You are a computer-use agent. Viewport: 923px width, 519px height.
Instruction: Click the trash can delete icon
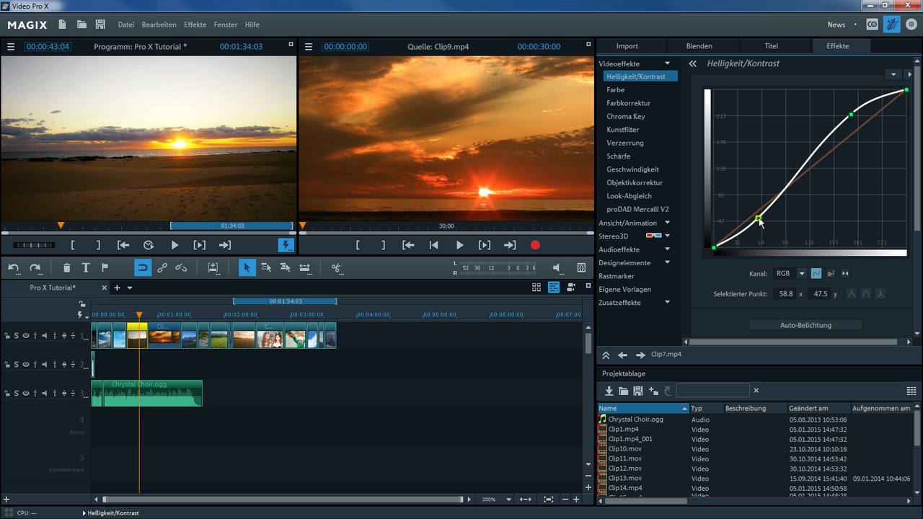(x=67, y=267)
